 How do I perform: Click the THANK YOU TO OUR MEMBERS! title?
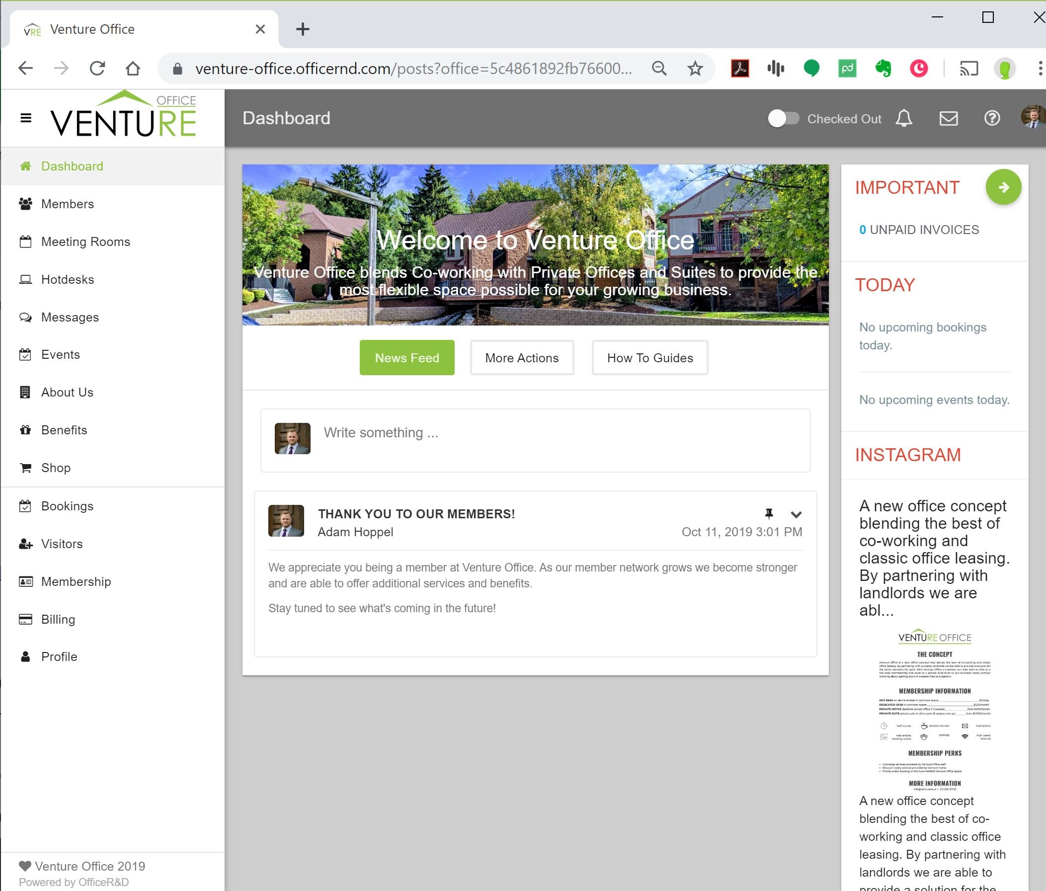(416, 514)
